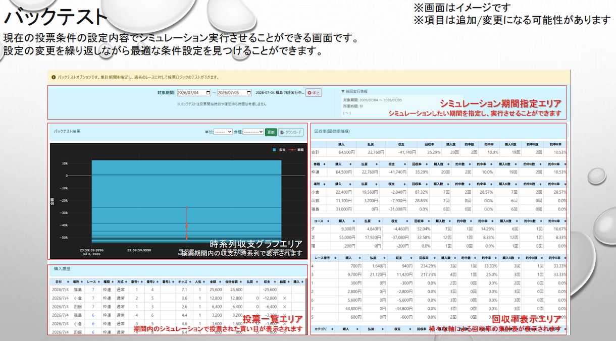Open calendar picker on end date field
This screenshot has height=341, width=616.
[248, 93]
